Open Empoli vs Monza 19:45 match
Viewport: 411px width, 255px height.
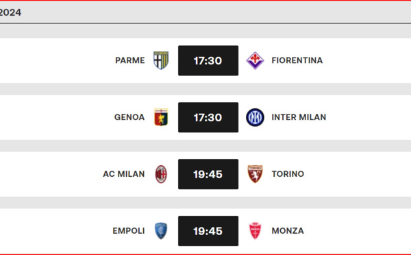click(208, 231)
